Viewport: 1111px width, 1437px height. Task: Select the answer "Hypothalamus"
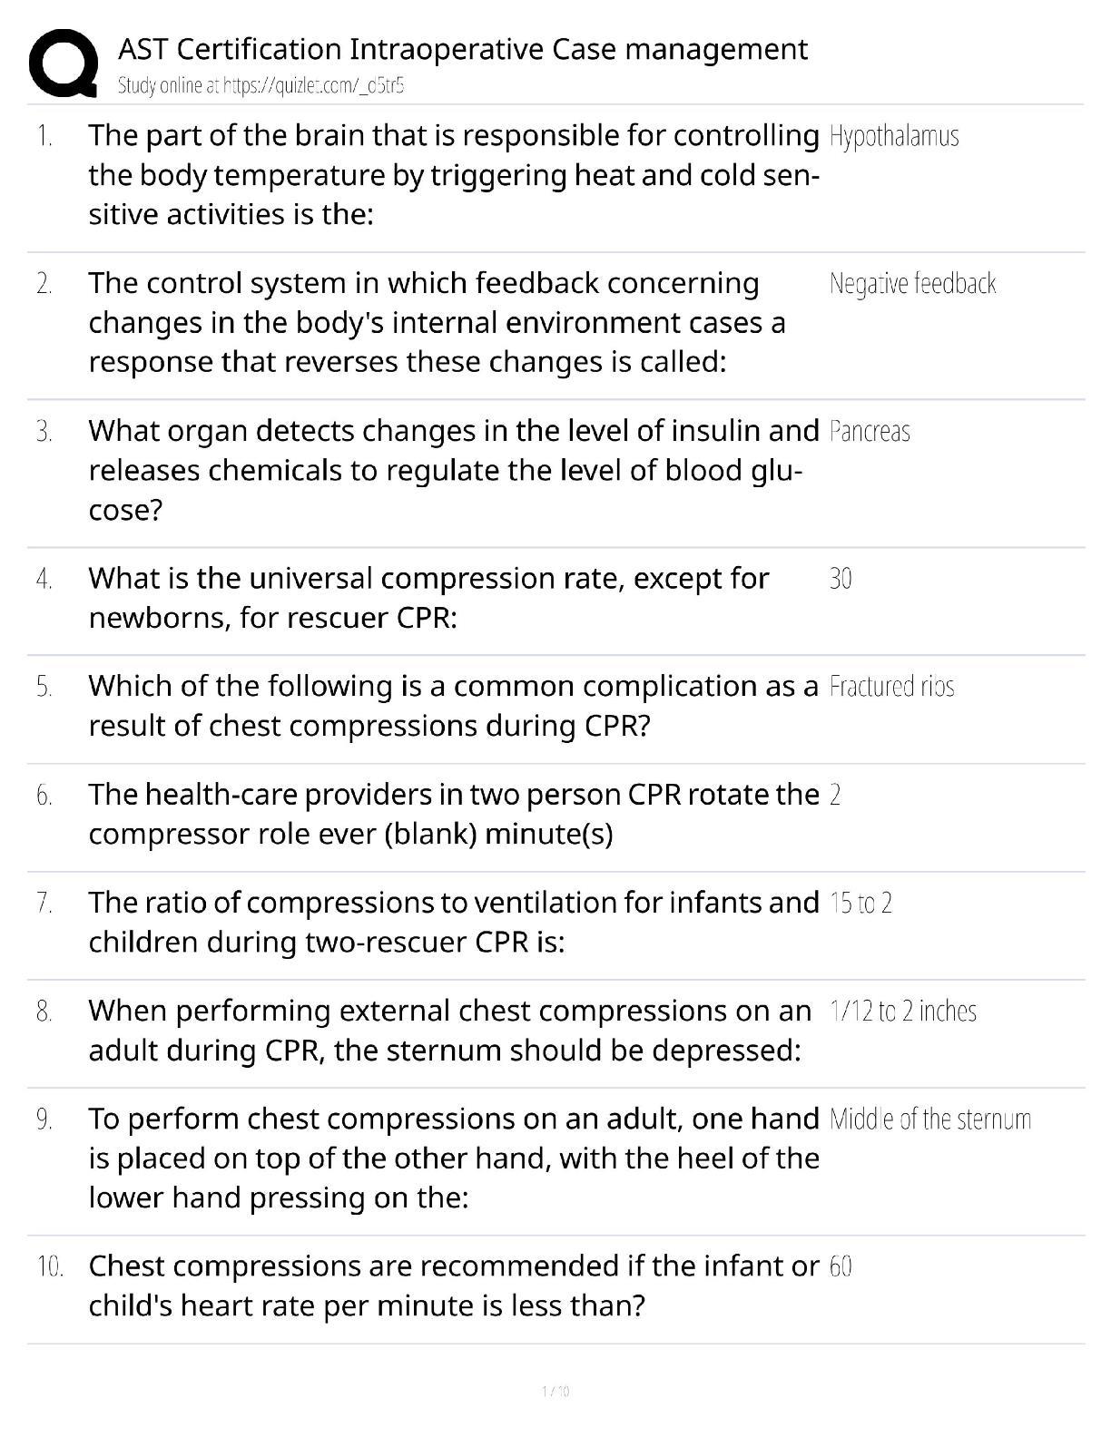(x=893, y=136)
